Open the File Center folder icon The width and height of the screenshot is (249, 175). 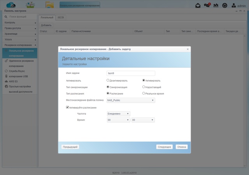(x=49, y=5)
